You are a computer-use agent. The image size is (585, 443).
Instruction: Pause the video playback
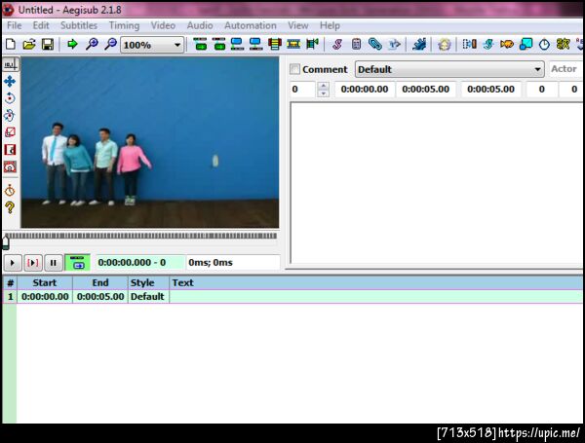[54, 263]
